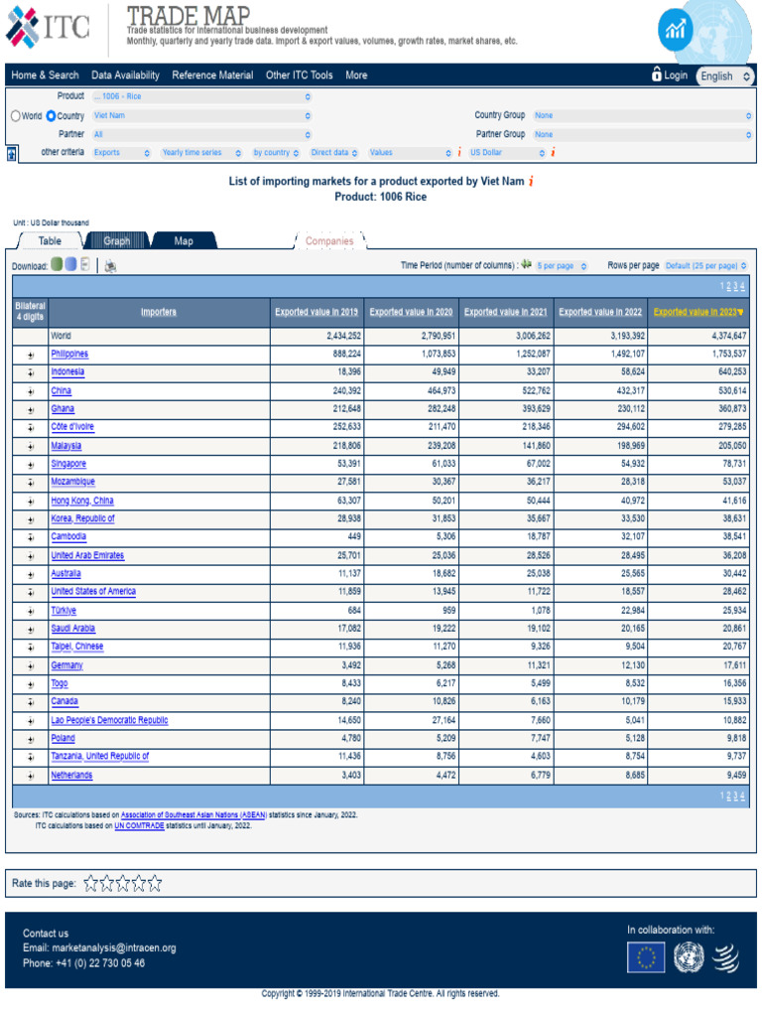Open the ASEAN source link
This screenshot has width=762, height=1017.
pos(193,814)
